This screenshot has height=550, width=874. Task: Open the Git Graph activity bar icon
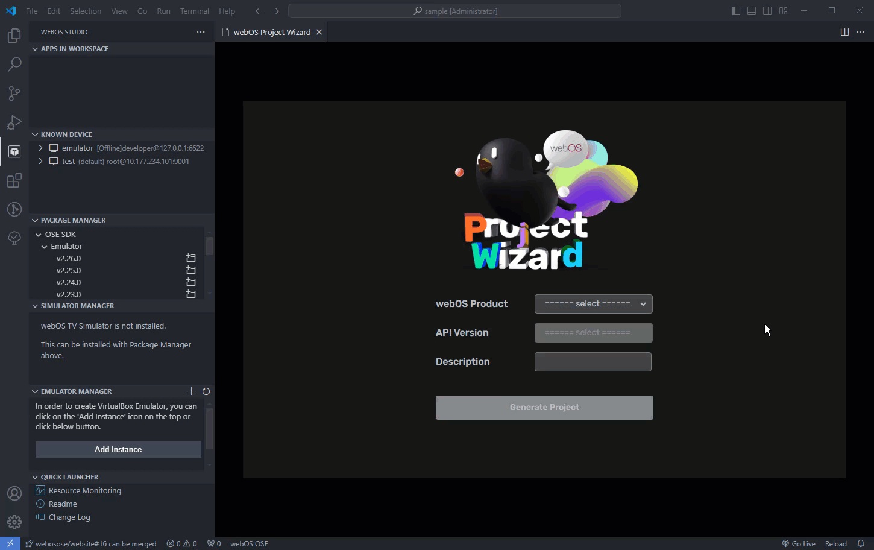[x=14, y=209]
